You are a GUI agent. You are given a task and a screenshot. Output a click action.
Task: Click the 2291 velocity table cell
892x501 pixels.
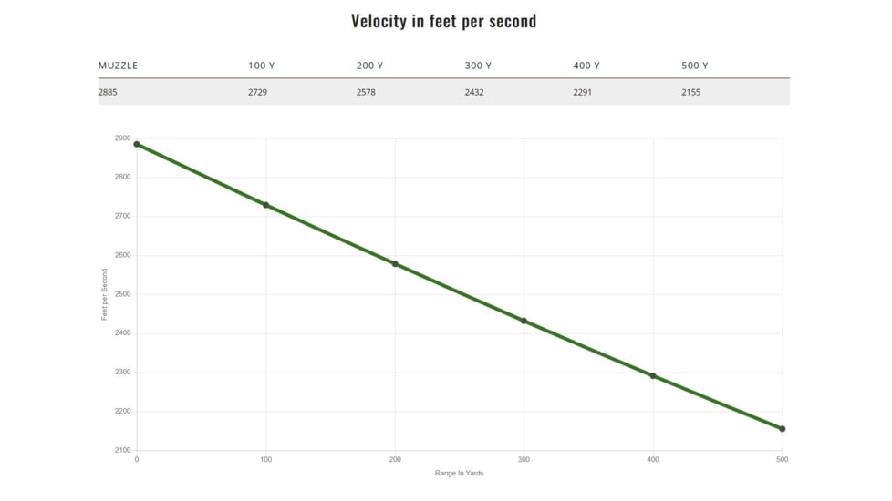583,92
